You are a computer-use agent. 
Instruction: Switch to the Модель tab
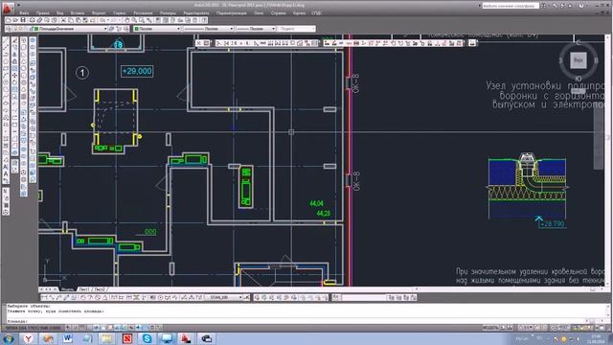pos(67,289)
